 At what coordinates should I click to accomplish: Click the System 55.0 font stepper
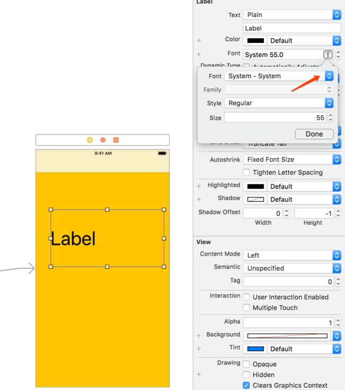[x=338, y=55]
